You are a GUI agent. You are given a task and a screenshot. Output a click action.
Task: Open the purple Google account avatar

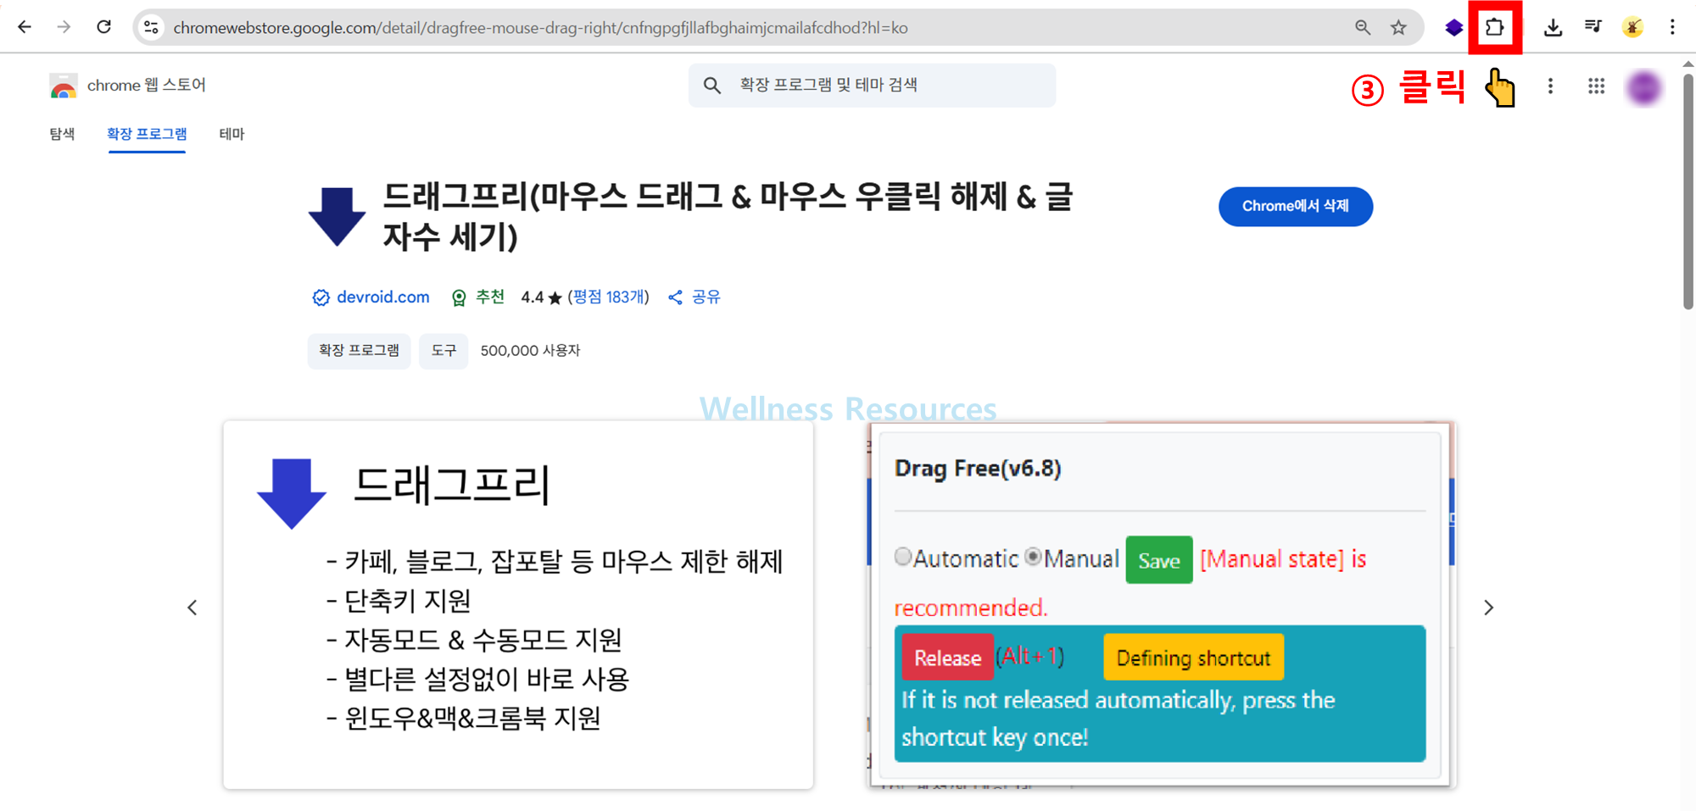[1644, 87]
